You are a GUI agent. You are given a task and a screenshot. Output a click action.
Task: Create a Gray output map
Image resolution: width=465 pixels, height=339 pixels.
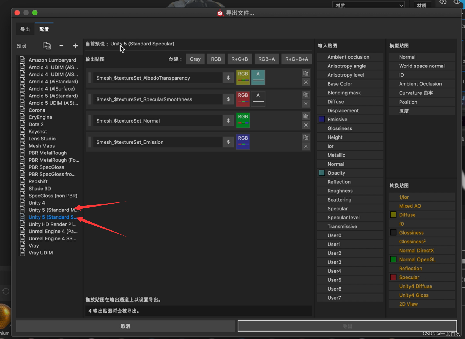coord(195,59)
